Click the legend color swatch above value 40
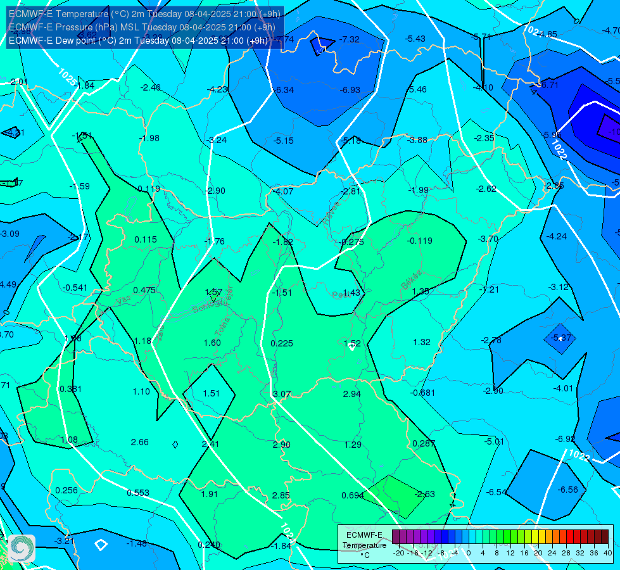The height and width of the screenshot is (570, 620). tap(605, 537)
